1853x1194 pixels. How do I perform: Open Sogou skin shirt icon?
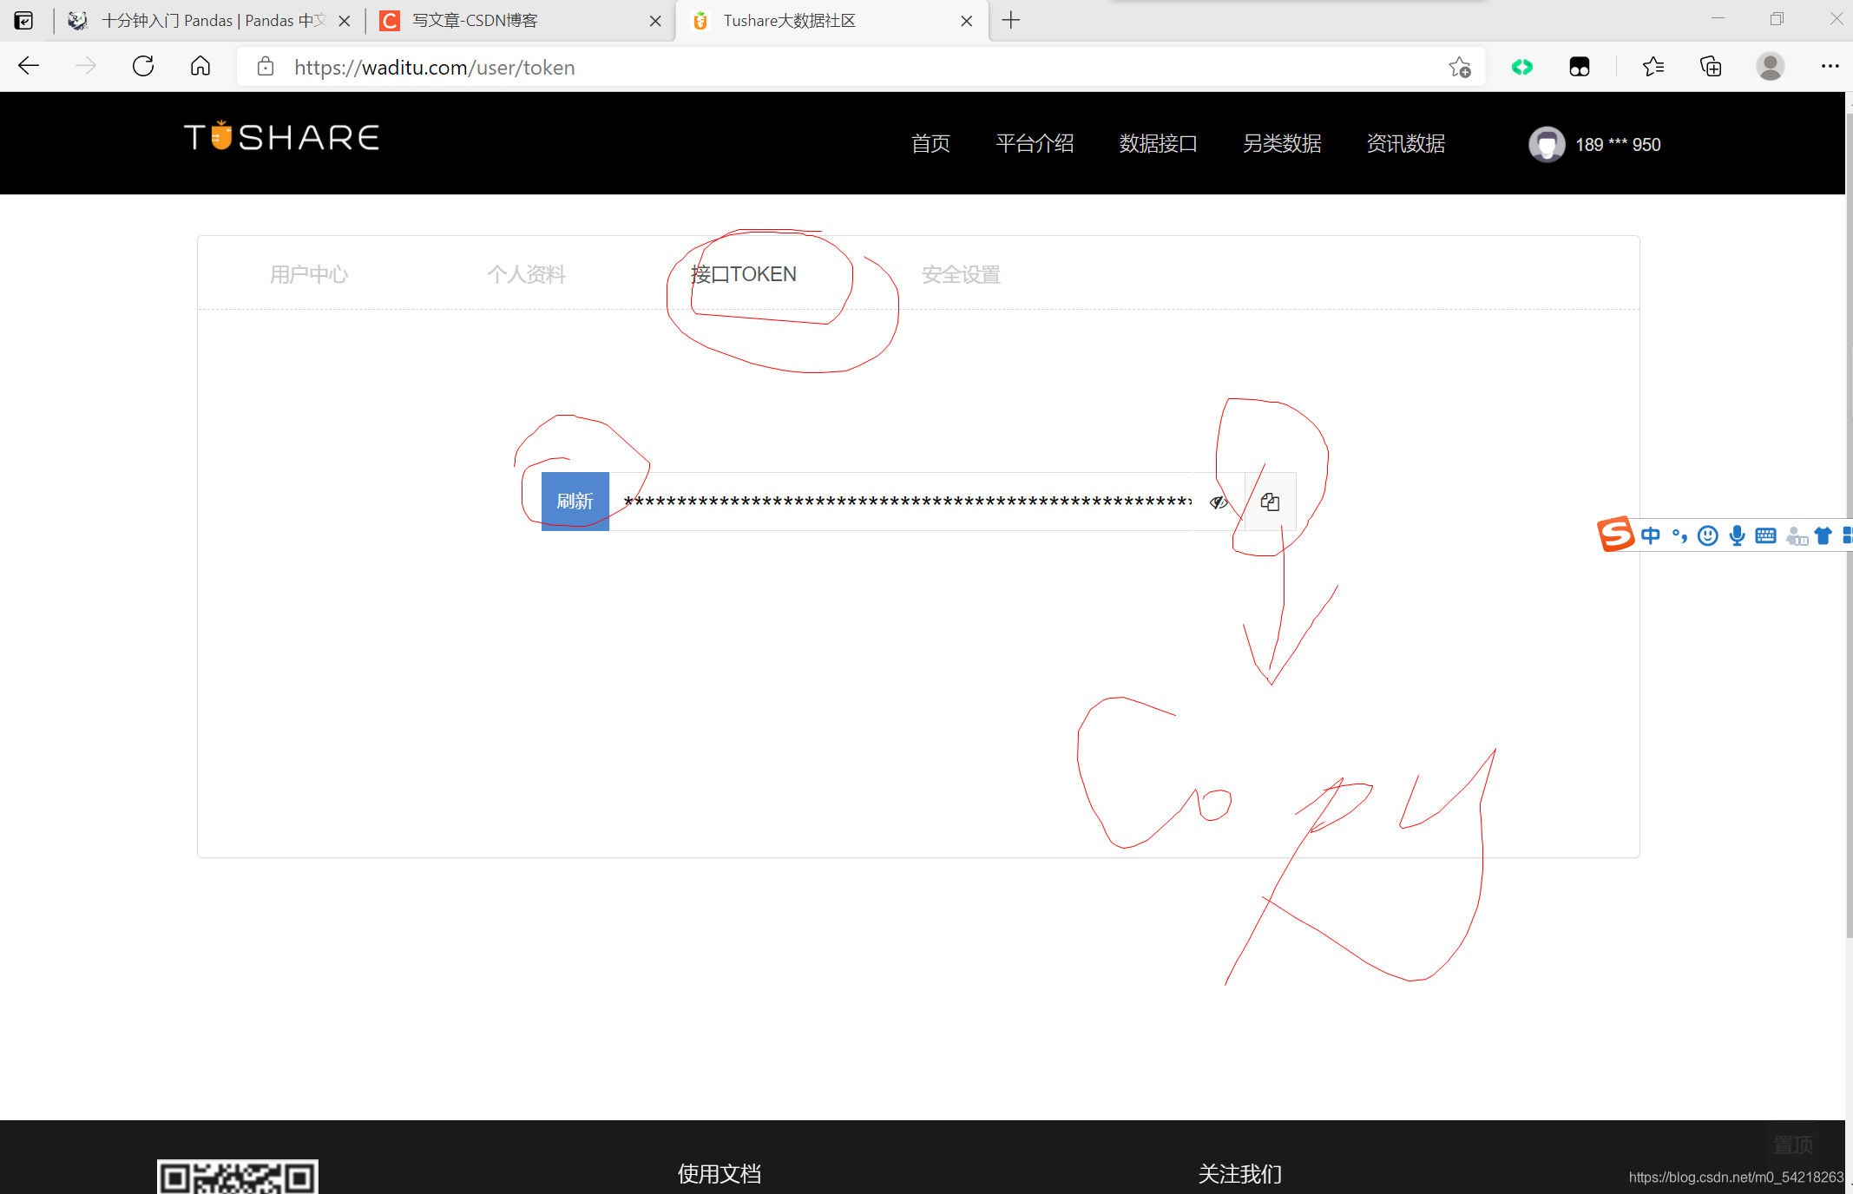point(1823,535)
